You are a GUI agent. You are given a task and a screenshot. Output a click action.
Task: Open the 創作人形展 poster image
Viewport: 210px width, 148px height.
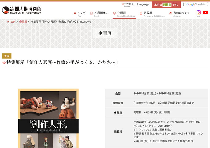point(48,118)
